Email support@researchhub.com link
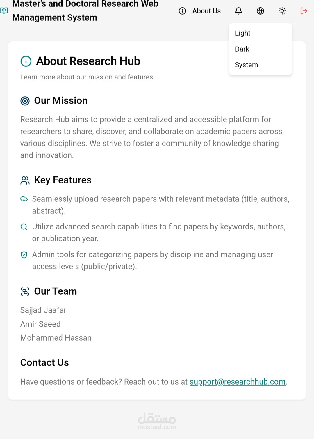This screenshot has height=439, width=314. (238, 382)
